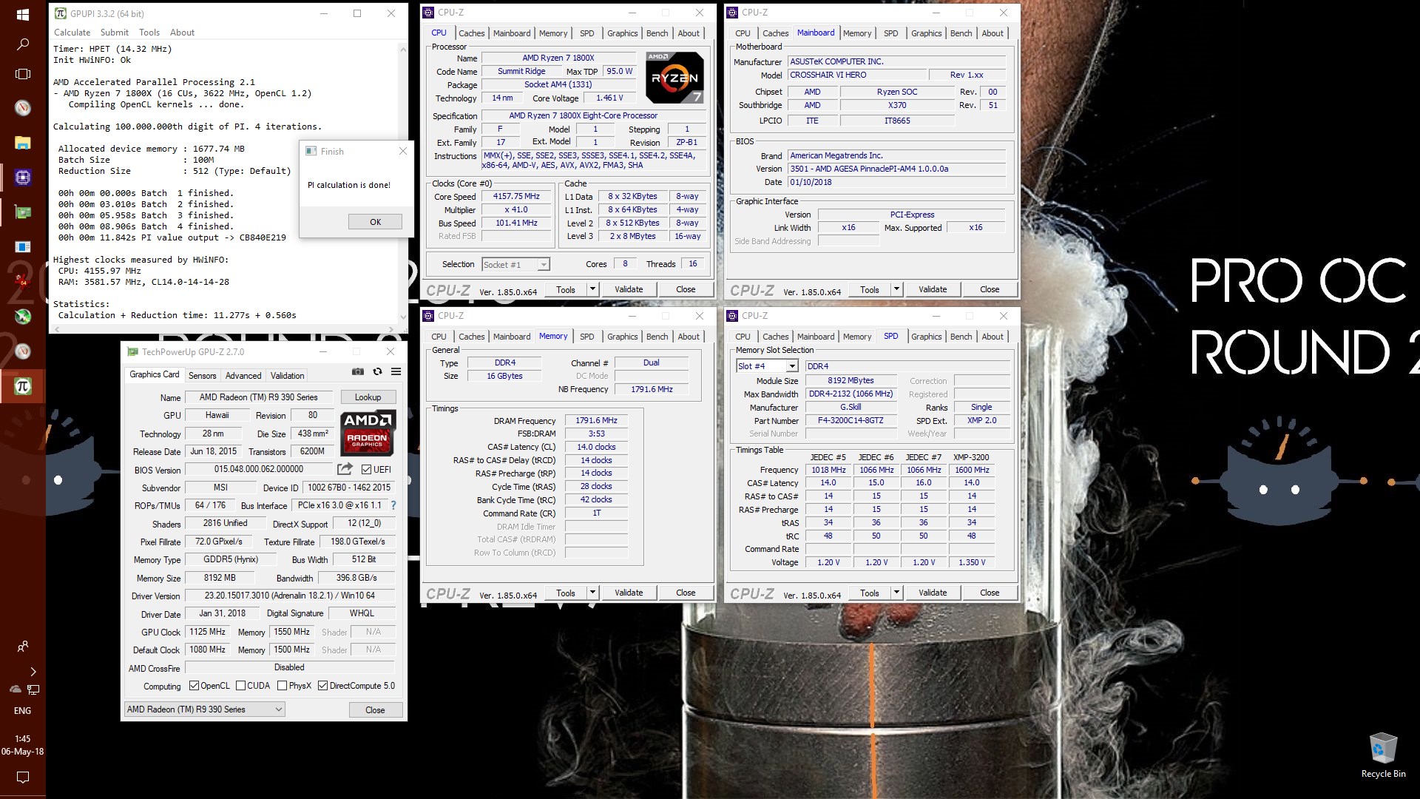Open the Validation tab in GPU-Z

tap(287, 376)
